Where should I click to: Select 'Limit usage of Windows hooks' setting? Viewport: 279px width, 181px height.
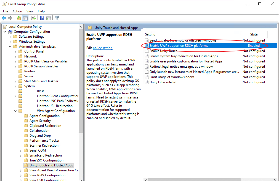(172, 77)
